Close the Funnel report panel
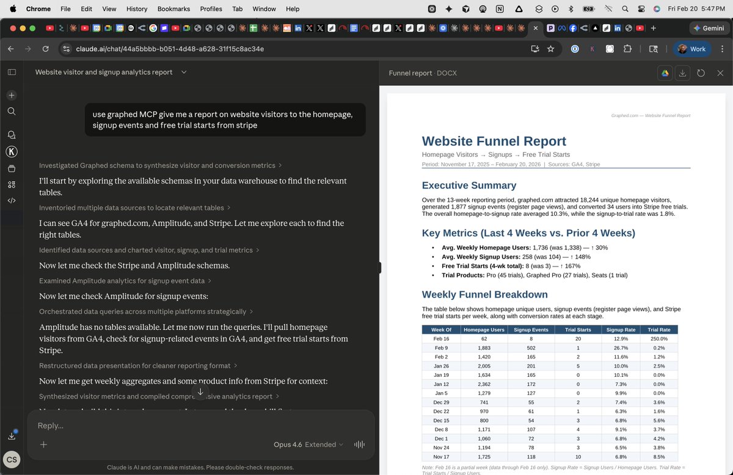 tap(720, 73)
